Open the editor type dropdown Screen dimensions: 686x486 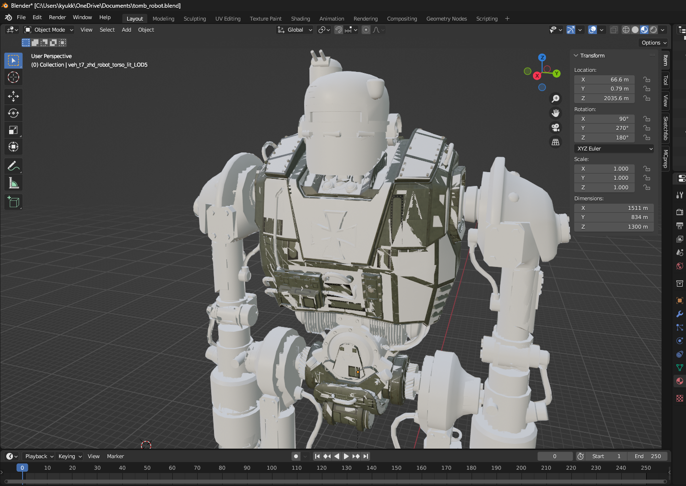coord(12,30)
